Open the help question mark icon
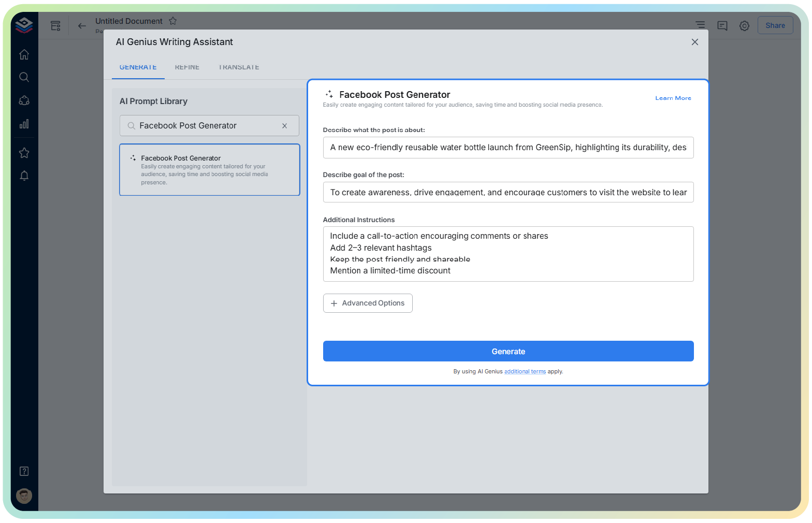 pyautogui.click(x=24, y=471)
